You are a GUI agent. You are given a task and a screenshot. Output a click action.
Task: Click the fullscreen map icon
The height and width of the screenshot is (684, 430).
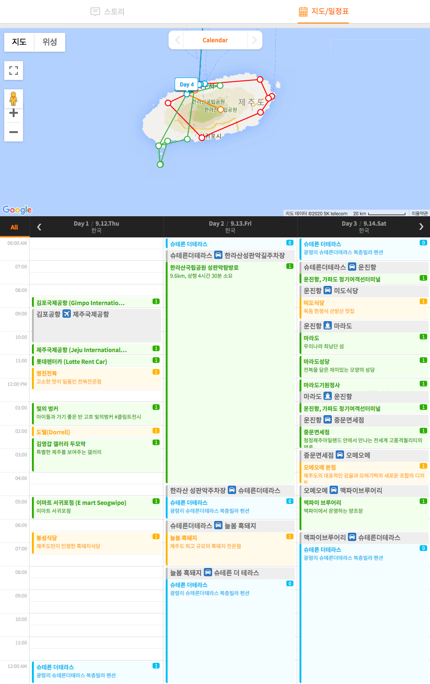[14, 71]
